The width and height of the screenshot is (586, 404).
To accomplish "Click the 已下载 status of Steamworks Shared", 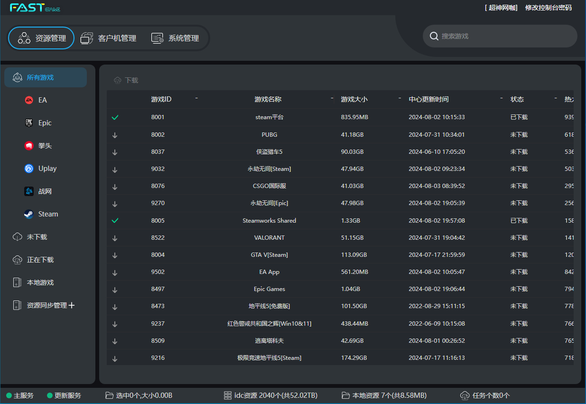I will point(519,221).
